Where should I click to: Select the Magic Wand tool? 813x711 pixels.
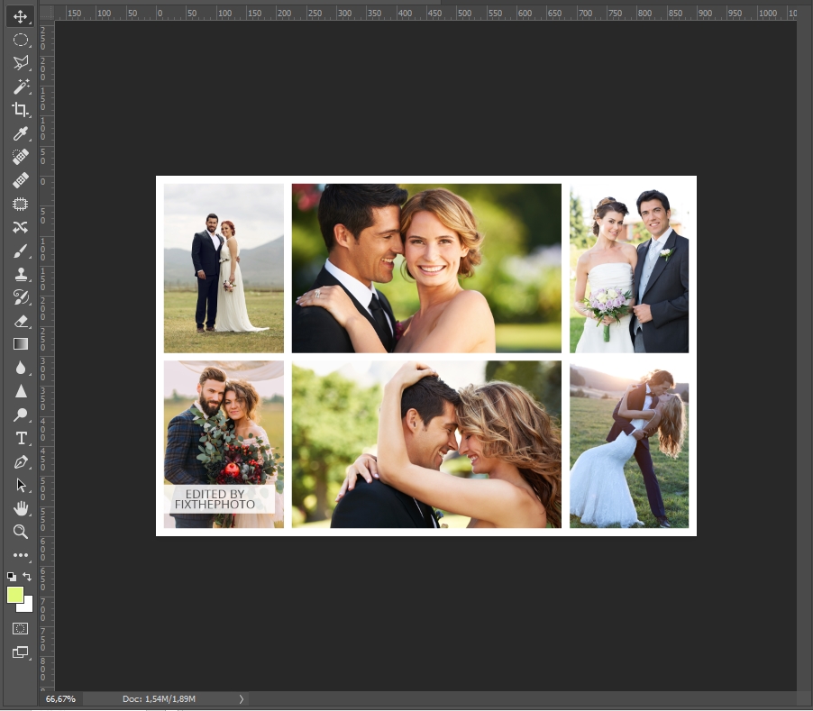pos(20,87)
